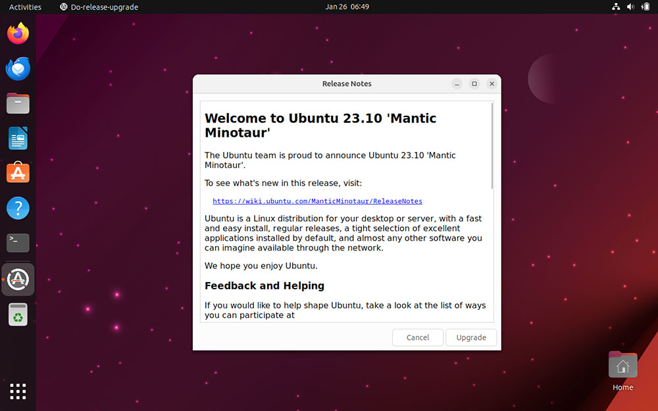Screen dimensions: 658x411
Task: Show the Applications grid
Action: 18,391
